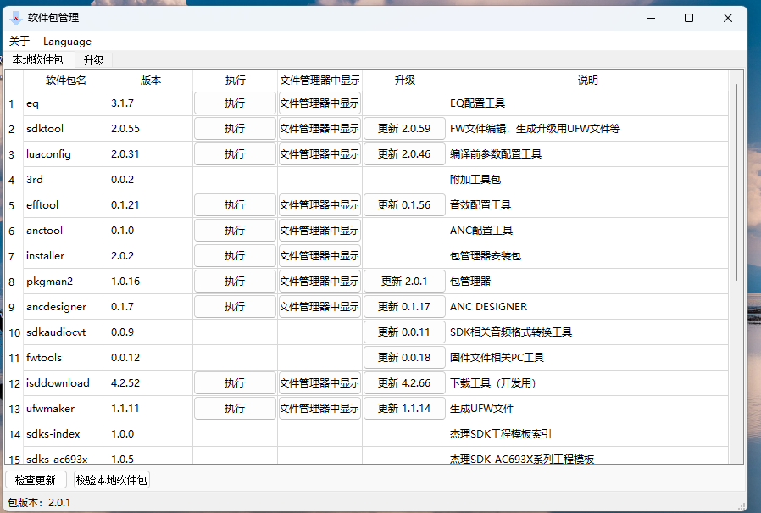
Task: Run sdktool using its 执行 button
Action: [235, 129]
